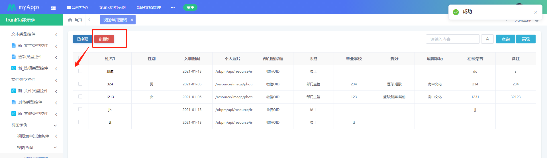Image resolution: width=547 pixels, height=158 pixels.
Task: Click document icon beside 选项类型控件
Action: click(x=13, y=57)
